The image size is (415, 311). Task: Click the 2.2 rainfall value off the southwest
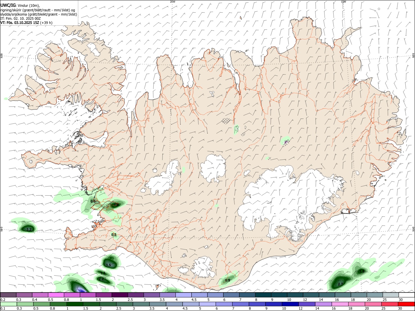[x=101, y=279]
